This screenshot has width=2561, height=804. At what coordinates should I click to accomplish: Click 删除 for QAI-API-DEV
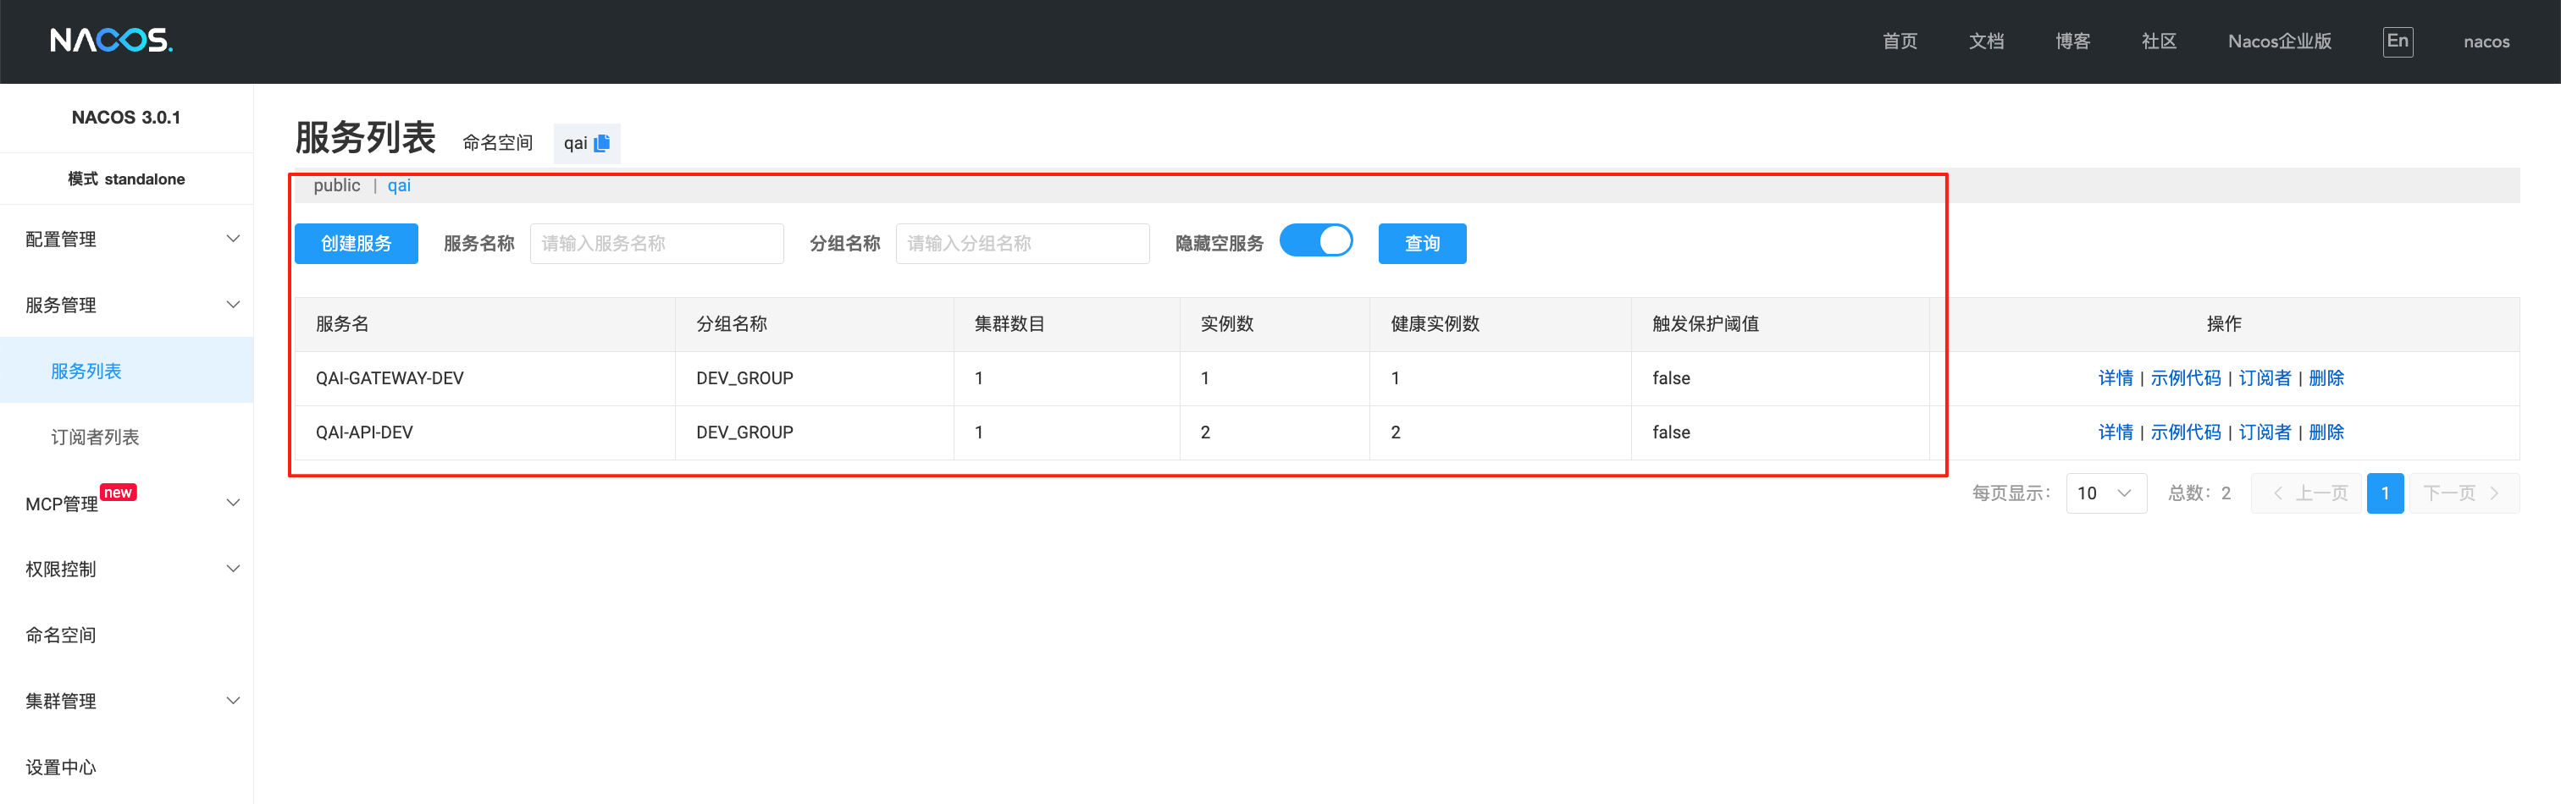pyautogui.click(x=2326, y=432)
